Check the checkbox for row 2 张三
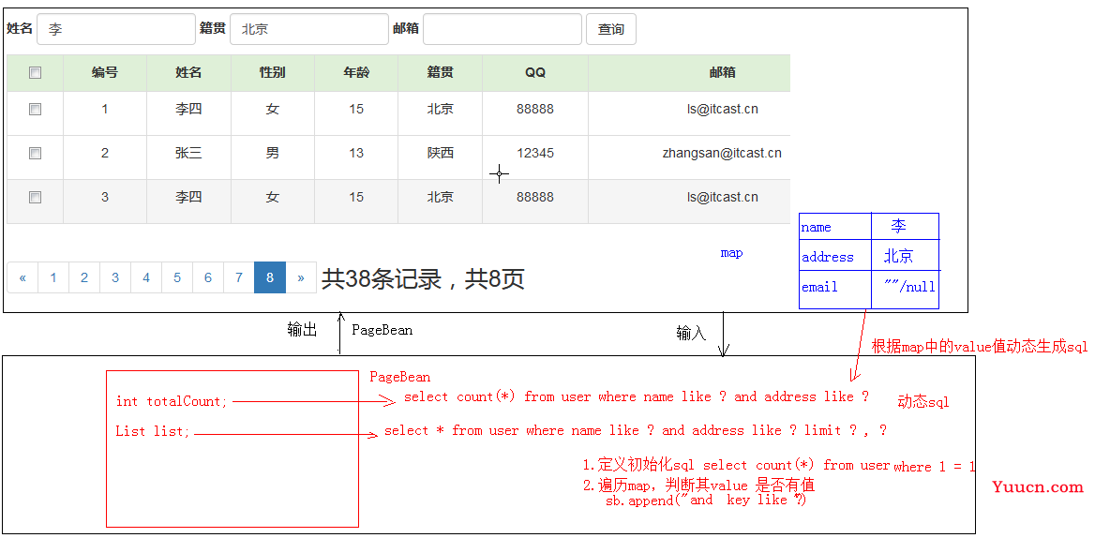1095x538 pixels. tap(36, 154)
